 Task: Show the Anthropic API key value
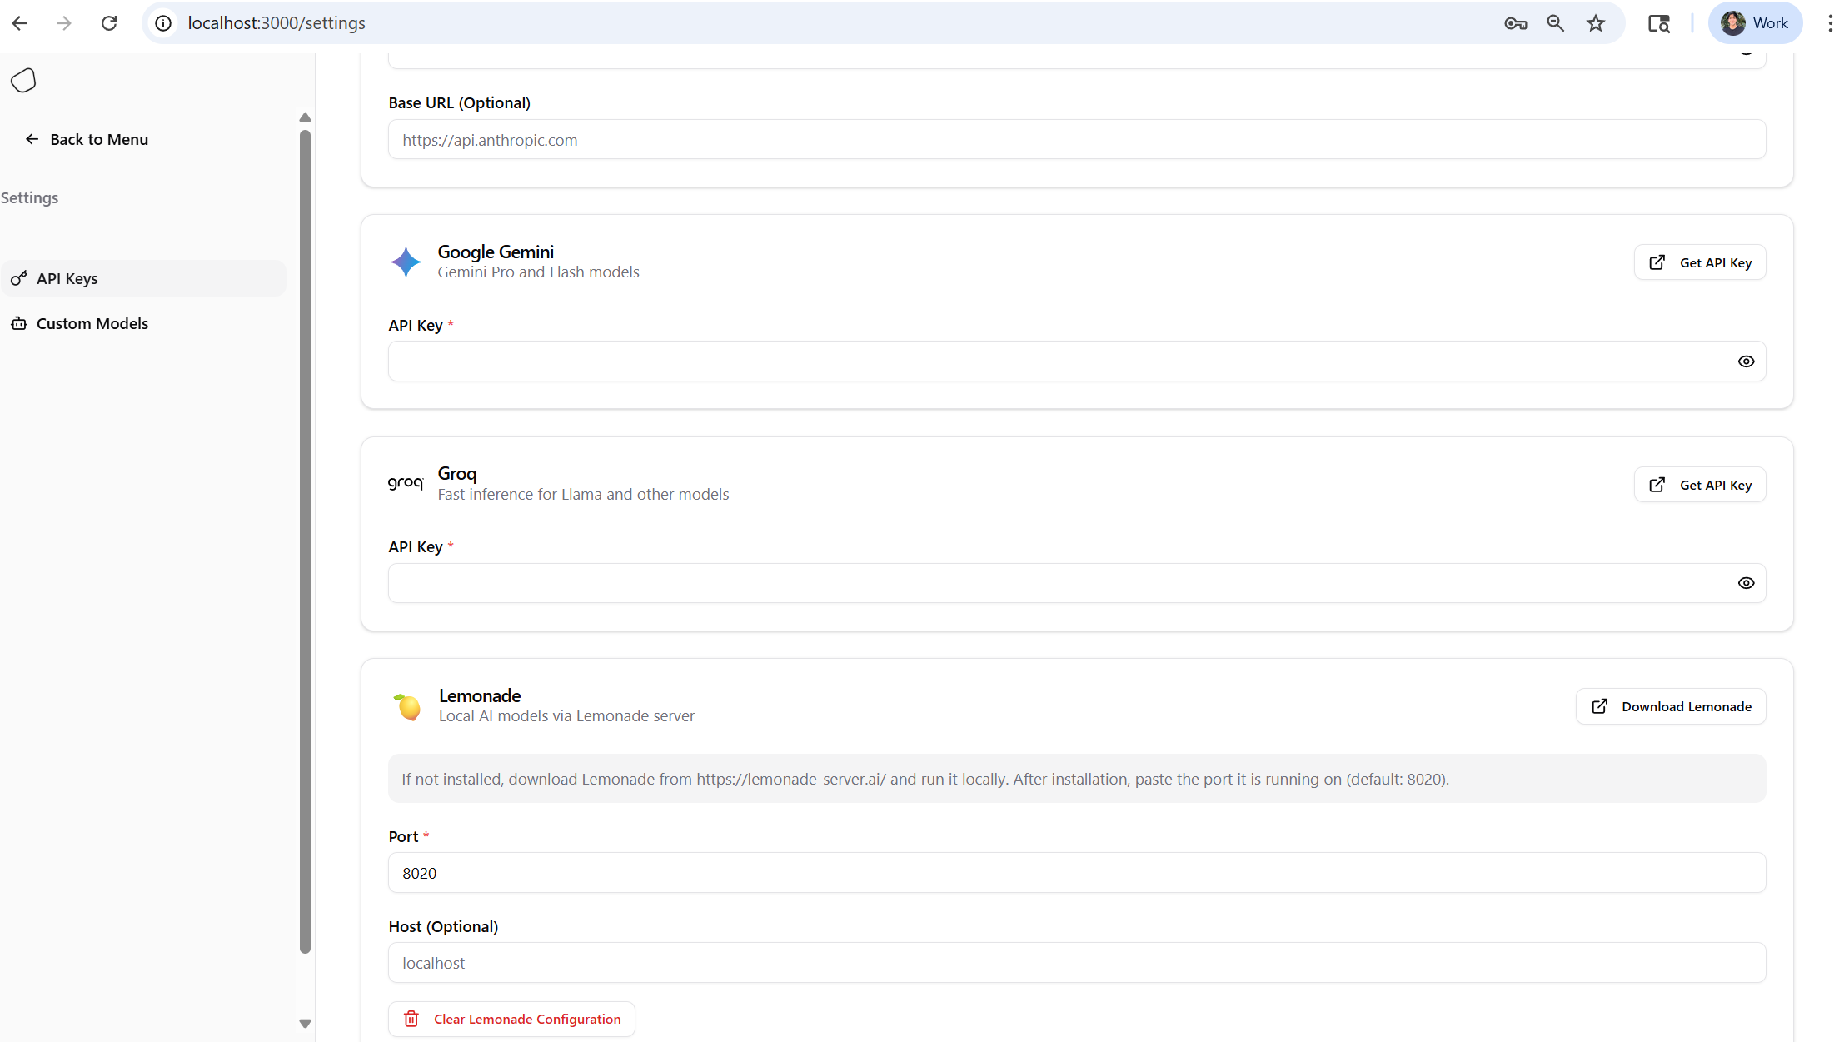pos(1747,50)
